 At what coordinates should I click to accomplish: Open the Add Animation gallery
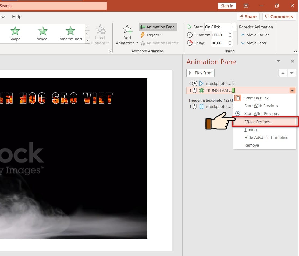click(127, 35)
